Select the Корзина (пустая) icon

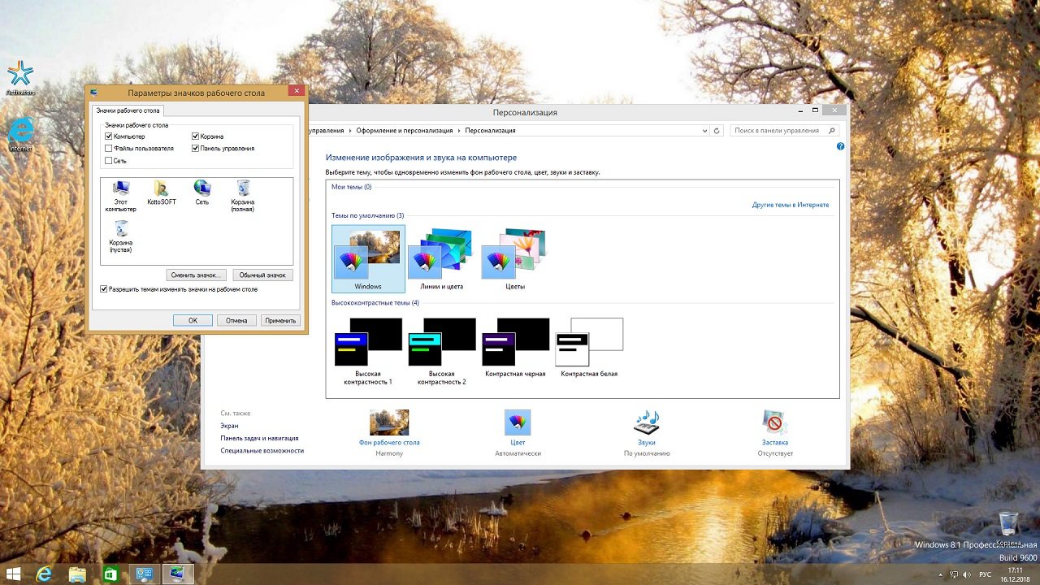[120, 230]
